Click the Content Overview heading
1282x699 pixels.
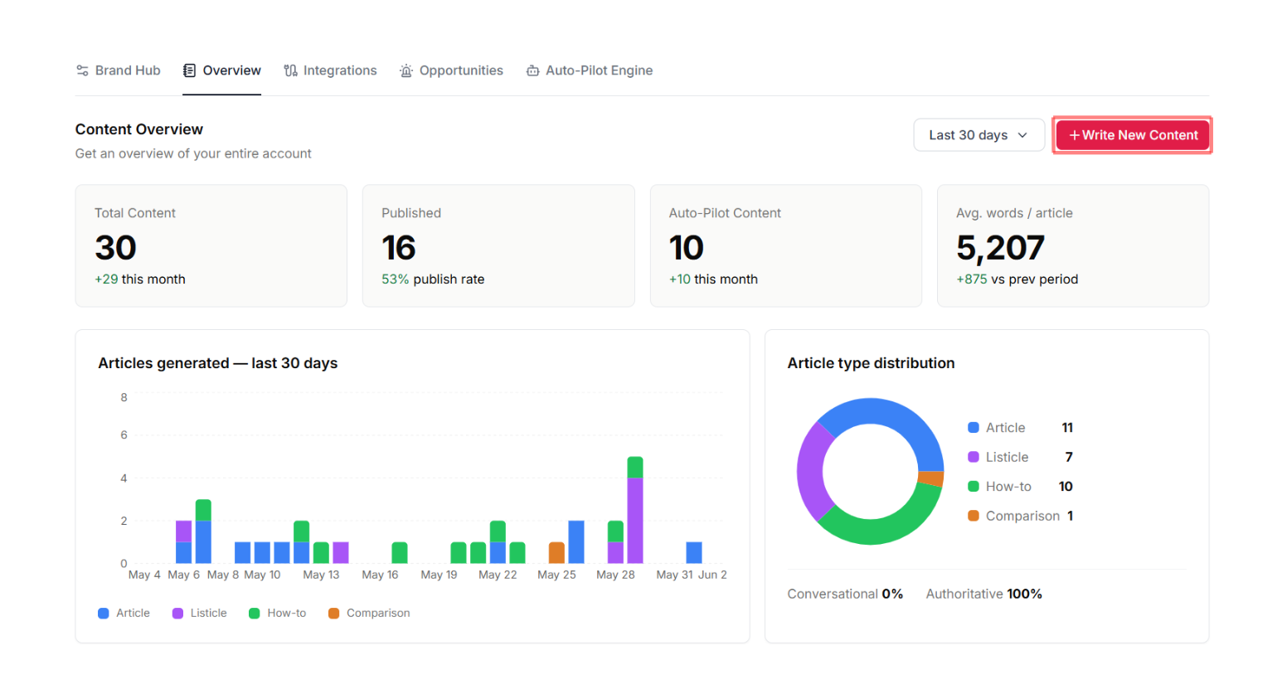[x=139, y=129]
